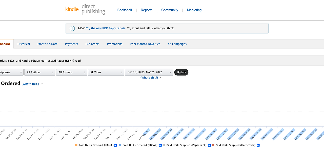
Task: Click the red-brown Hardcover legend dot
Action: (x=213, y=145)
